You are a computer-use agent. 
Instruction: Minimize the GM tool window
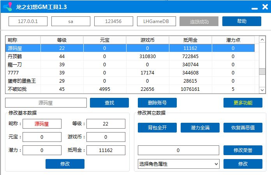click(254, 7)
